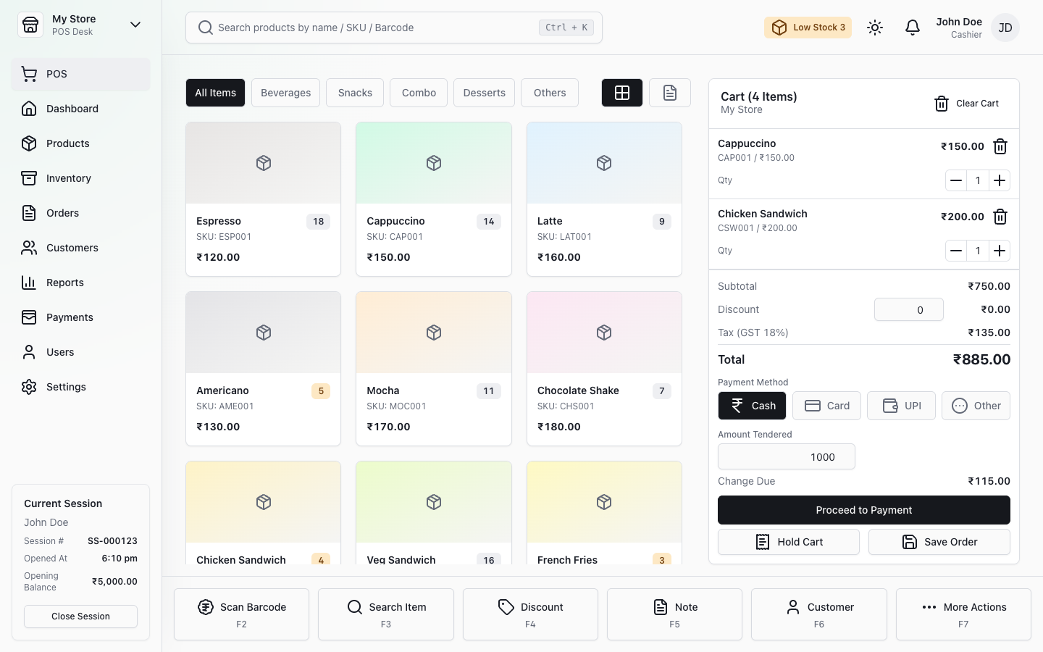Viewport: 1043px width, 652px height.
Task: Click the Hold Cart button
Action: (x=788, y=542)
